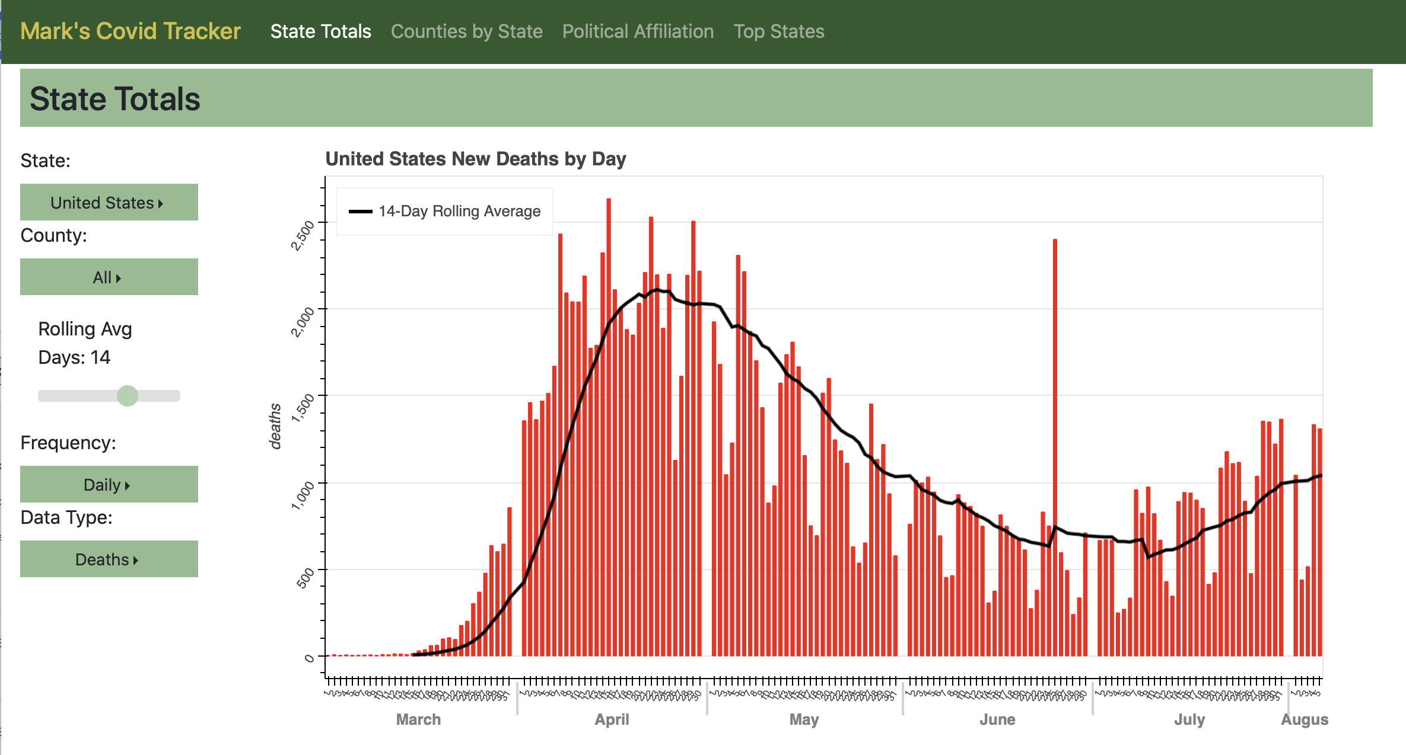Click the 'State:' label

coord(45,161)
